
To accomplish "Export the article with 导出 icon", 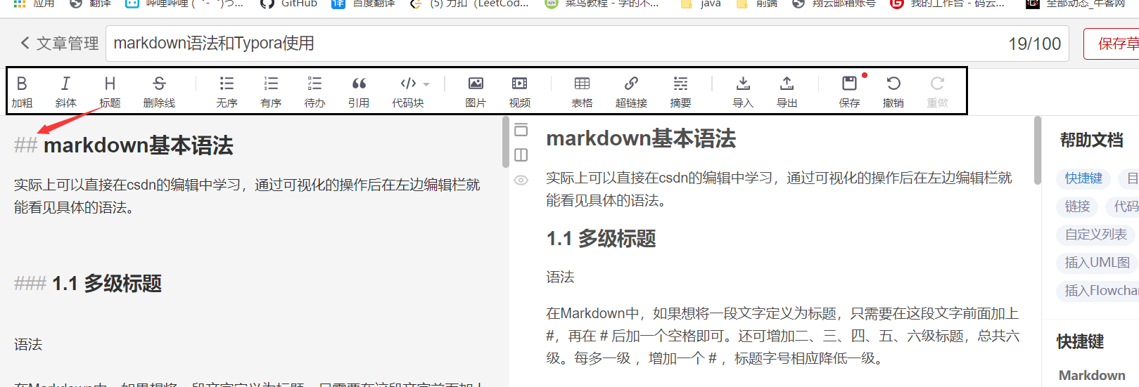I will [787, 91].
